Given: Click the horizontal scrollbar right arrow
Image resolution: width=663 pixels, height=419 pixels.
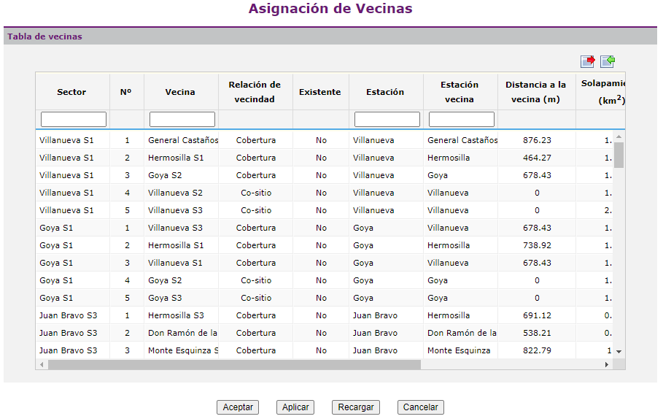Looking at the screenshot, I should pyautogui.click(x=606, y=364).
